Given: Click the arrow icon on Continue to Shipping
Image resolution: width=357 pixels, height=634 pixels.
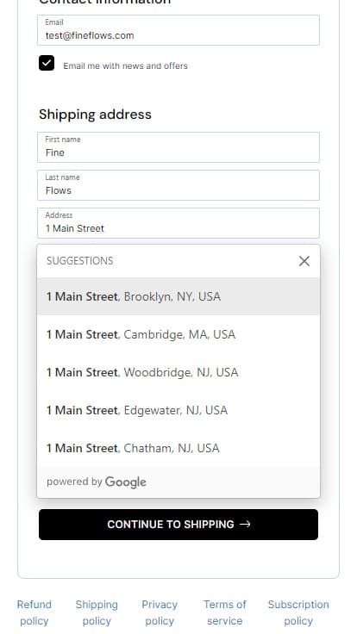Looking at the screenshot, I should click(x=245, y=524).
